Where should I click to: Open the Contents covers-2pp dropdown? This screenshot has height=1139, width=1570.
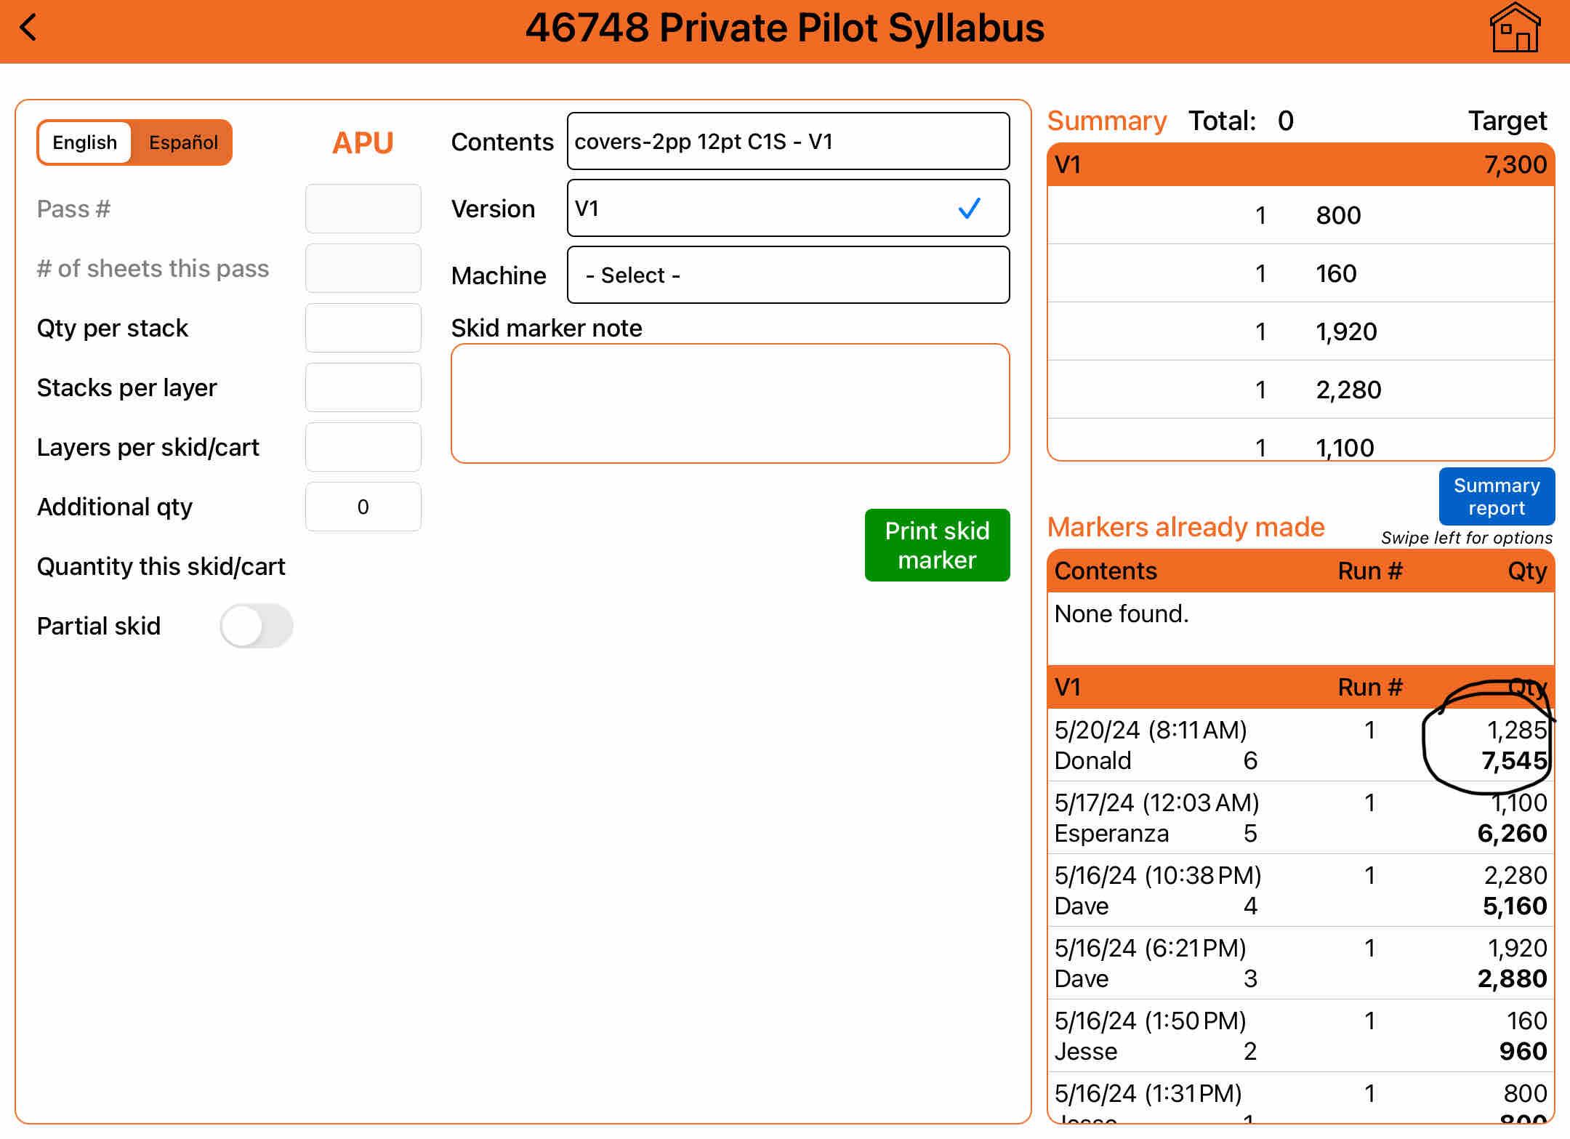[x=788, y=142]
